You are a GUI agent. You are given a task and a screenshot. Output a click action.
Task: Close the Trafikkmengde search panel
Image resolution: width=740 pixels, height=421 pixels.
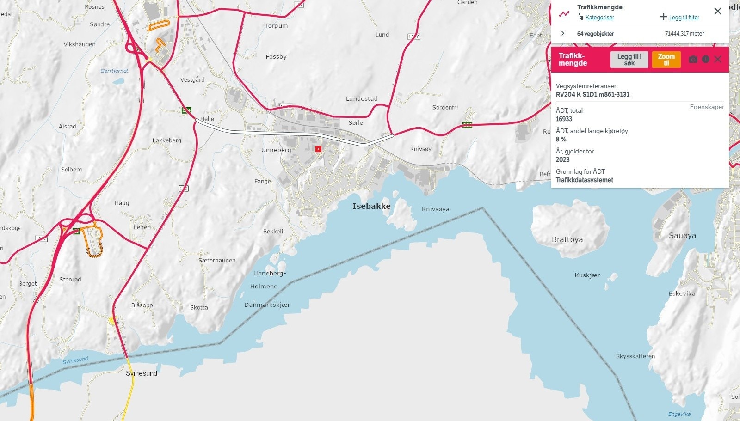point(718,11)
